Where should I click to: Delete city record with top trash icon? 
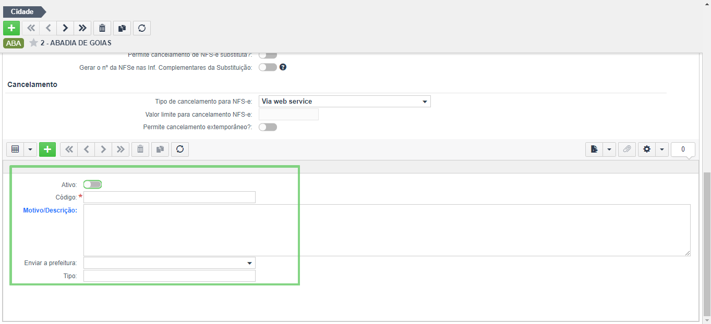click(x=102, y=28)
